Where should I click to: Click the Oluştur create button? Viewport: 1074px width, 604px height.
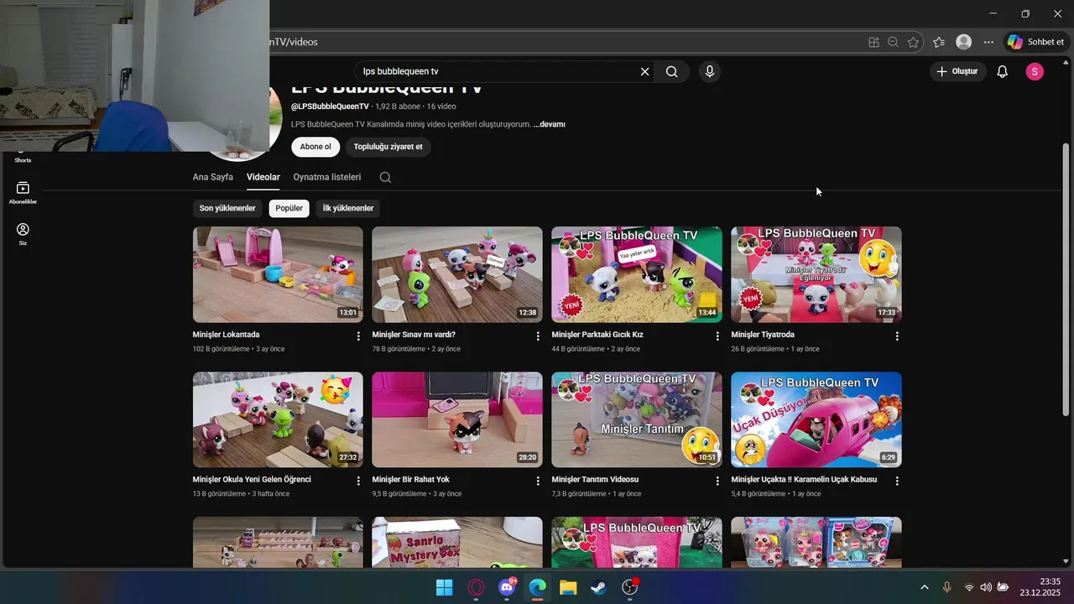click(x=957, y=72)
